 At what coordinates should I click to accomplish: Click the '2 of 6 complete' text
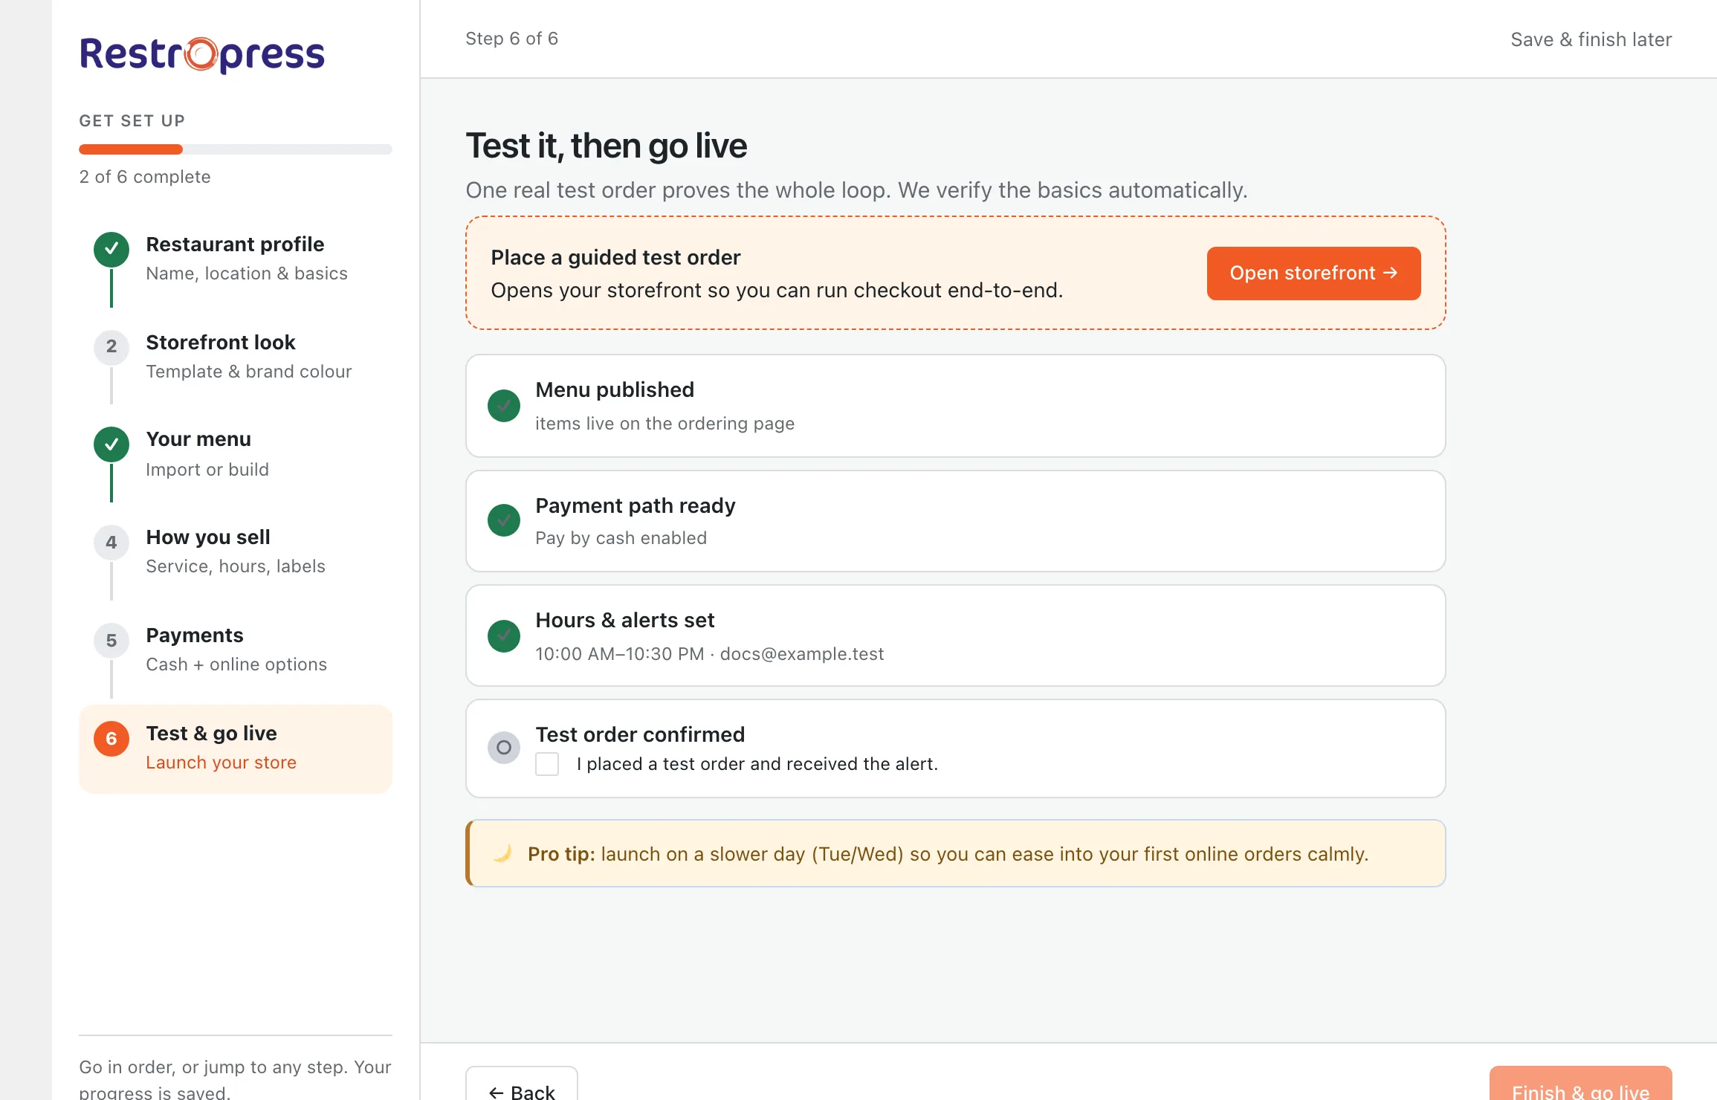click(145, 177)
